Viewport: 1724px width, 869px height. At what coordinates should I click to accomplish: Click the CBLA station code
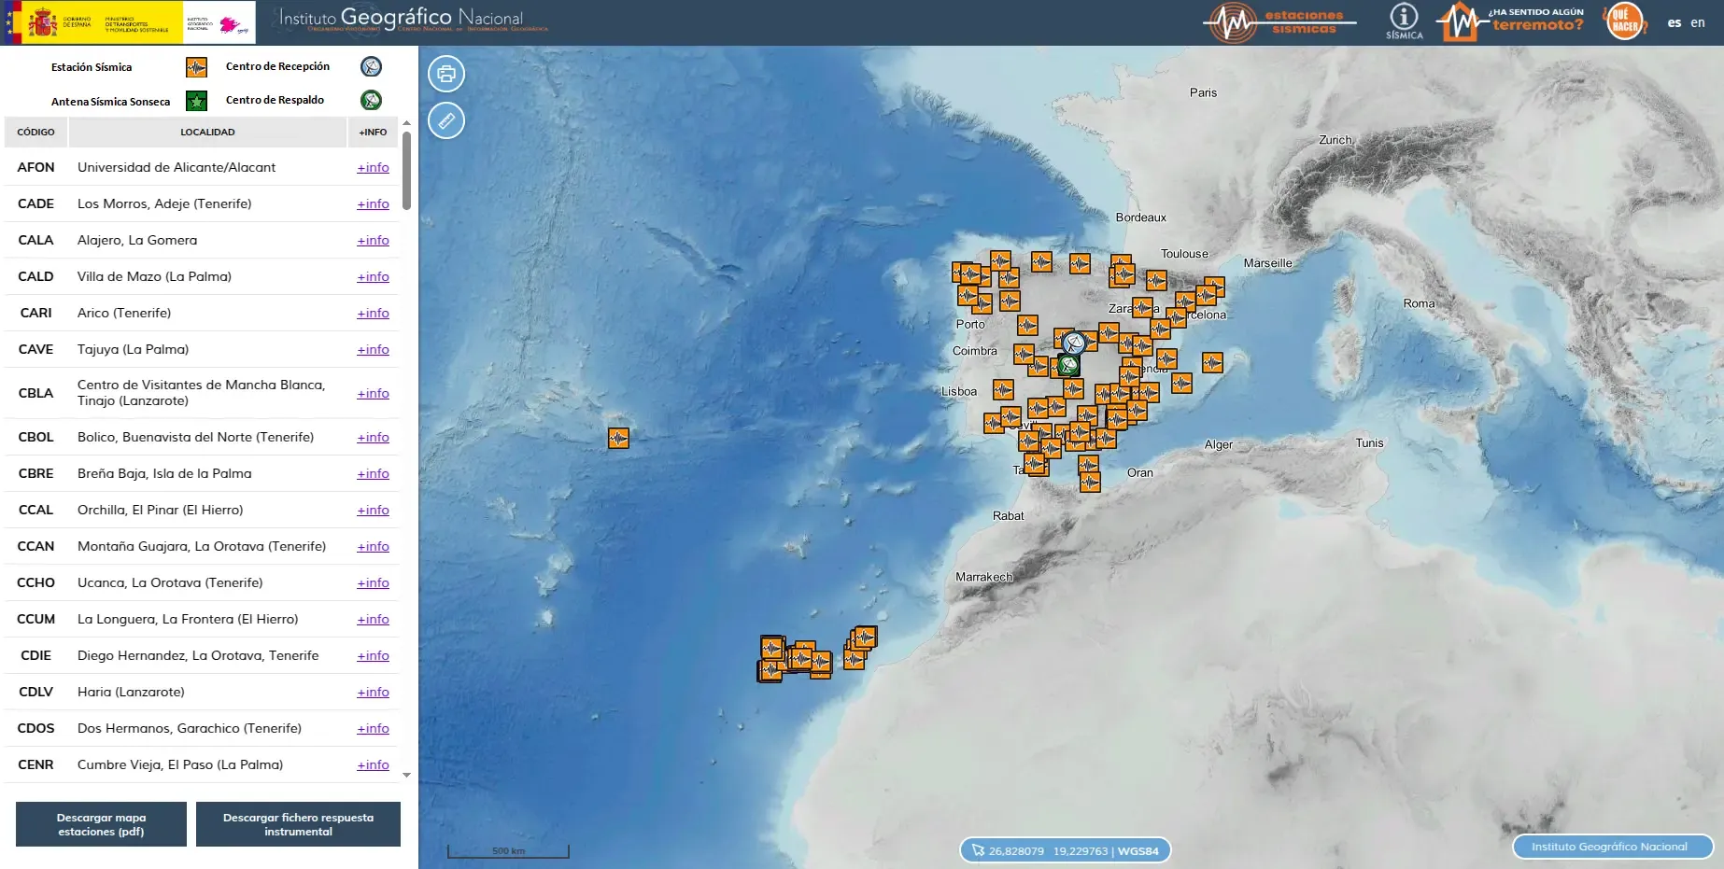35,393
